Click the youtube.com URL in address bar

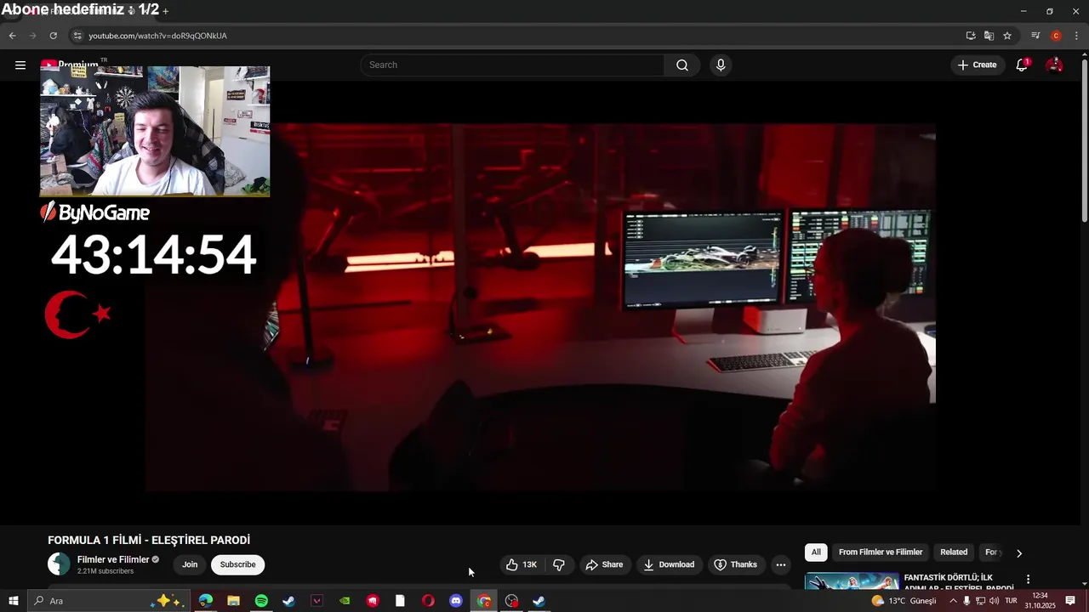click(x=157, y=36)
